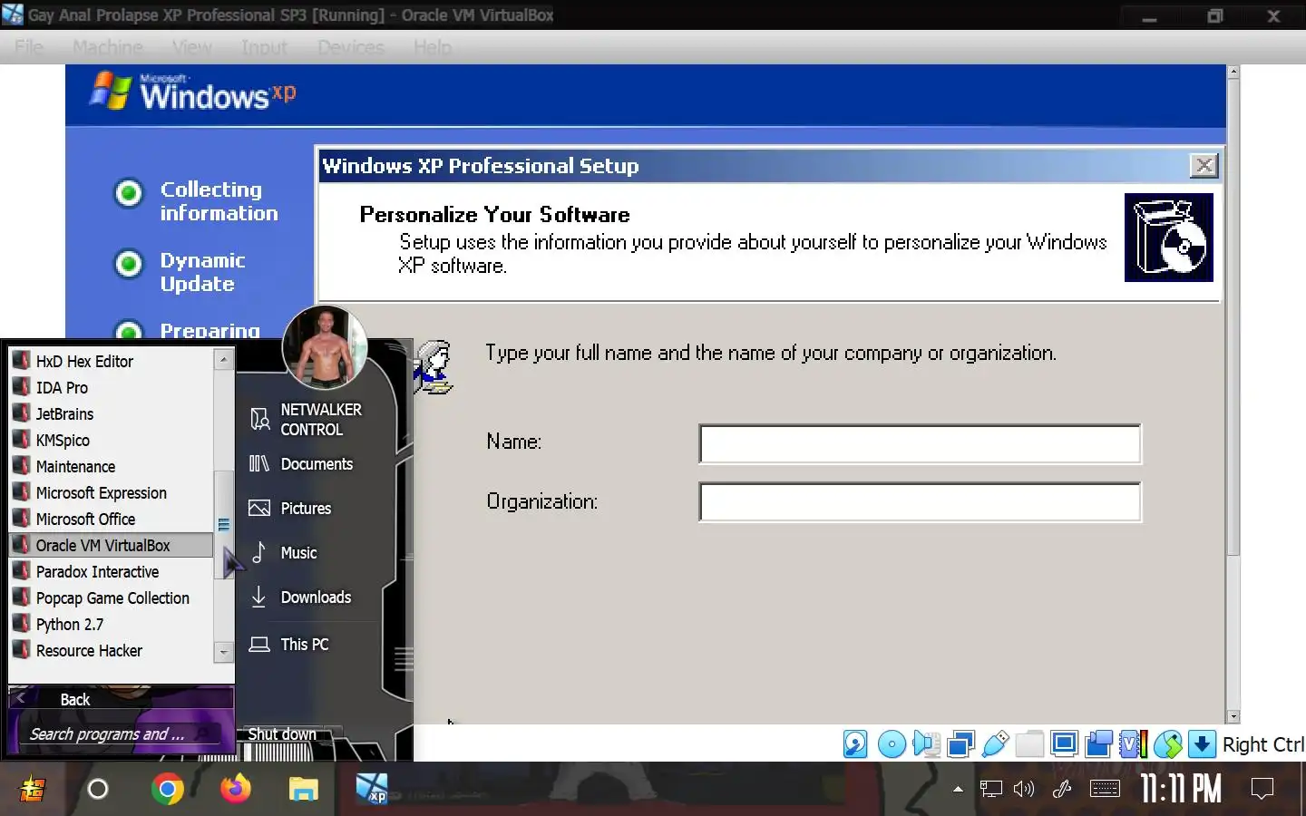Click the shared folders indicator icon
1306x816 pixels.
coord(1029,744)
